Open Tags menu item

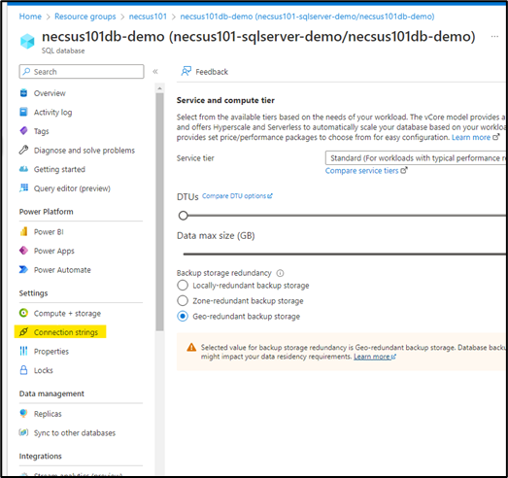tap(41, 131)
